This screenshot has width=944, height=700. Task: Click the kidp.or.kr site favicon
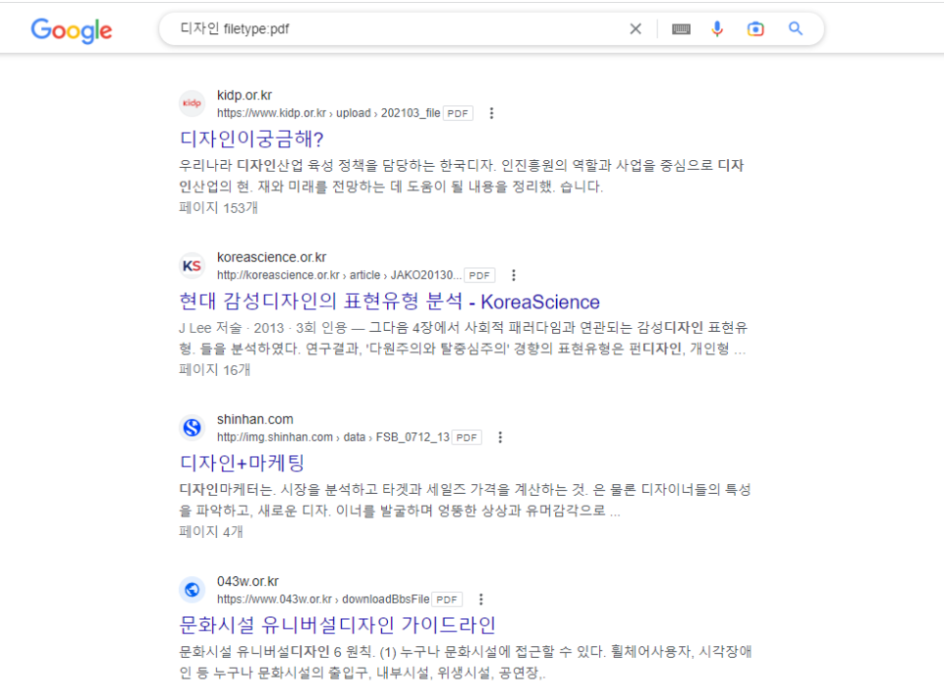point(193,103)
